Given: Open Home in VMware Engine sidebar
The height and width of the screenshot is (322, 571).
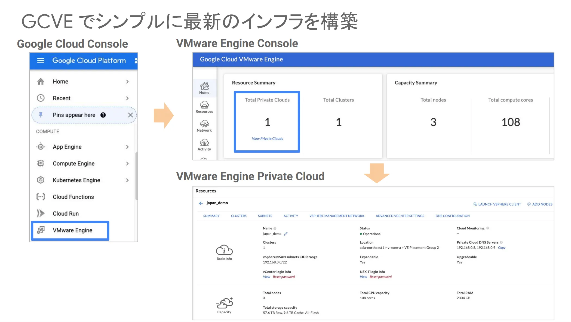Looking at the screenshot, I should tap(204, 88).
